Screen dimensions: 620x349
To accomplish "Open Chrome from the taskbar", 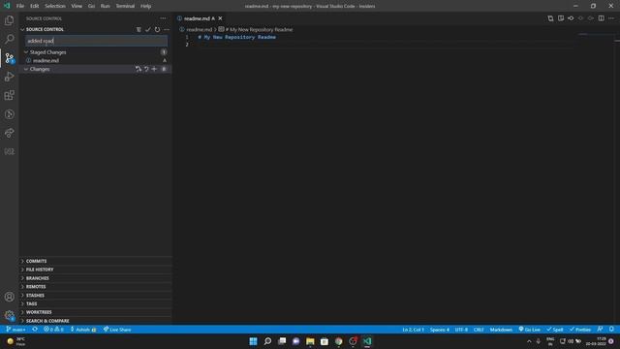I will pyautogui.click(x=338, y=341).
